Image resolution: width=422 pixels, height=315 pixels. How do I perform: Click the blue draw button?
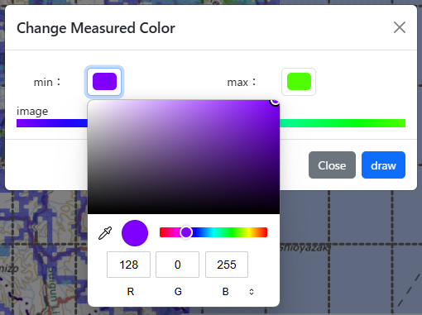[383, 165]
